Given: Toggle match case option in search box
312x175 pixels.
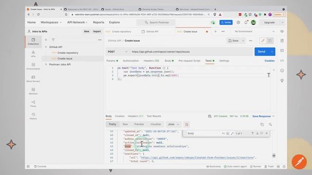Looking at the screenshot, I should [223, 133].
